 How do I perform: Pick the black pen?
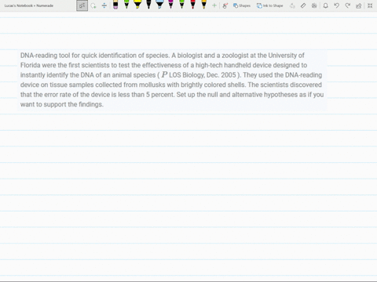[x=148, y=5]
